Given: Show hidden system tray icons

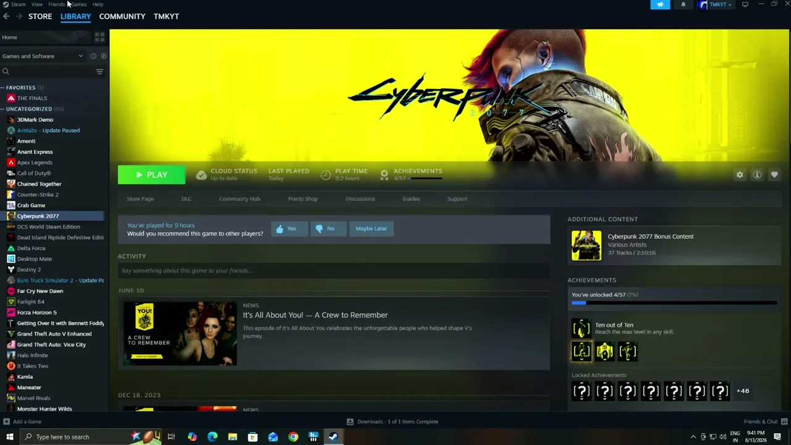Looking at the screenshot, I should pos(693,437).
